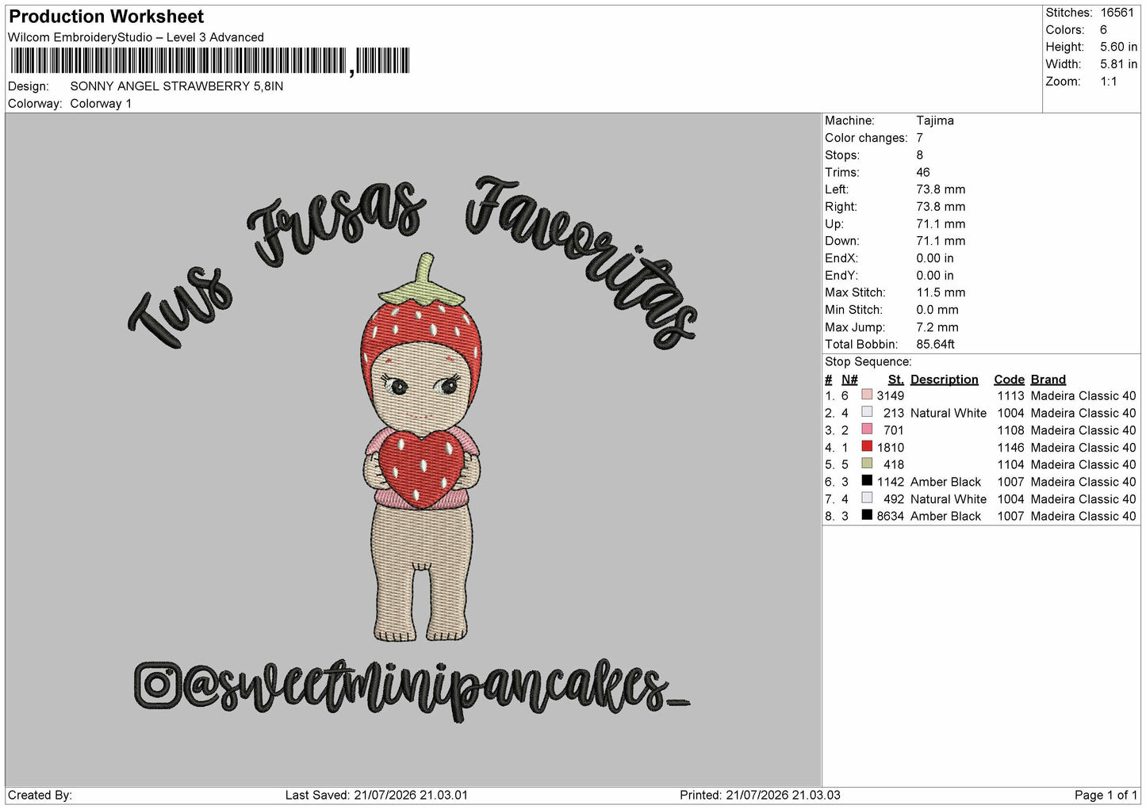This screenshot has height=809, width=1146.
Task: Click stitch count '213' in stop 2
Action: point(894,414)
